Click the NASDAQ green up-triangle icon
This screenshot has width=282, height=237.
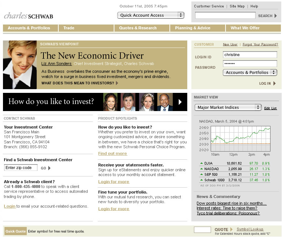coord(201,169)
